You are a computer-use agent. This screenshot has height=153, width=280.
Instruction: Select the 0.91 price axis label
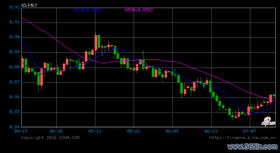pyautogui.click(x=15, y=22)
